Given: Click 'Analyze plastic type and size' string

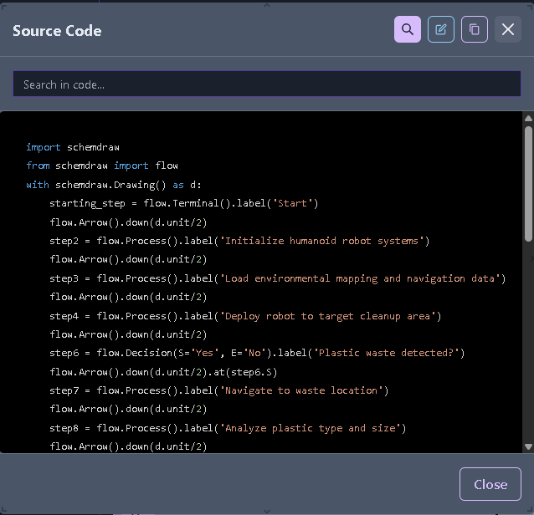Looking at the screenshot, I should tap(311, 428).
